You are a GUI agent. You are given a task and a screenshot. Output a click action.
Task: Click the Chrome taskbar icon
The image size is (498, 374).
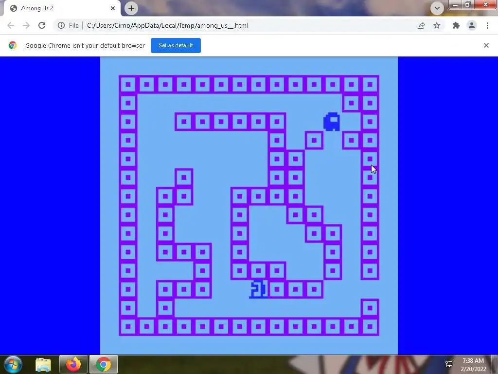pyautogui.click(x=104, y=364)
